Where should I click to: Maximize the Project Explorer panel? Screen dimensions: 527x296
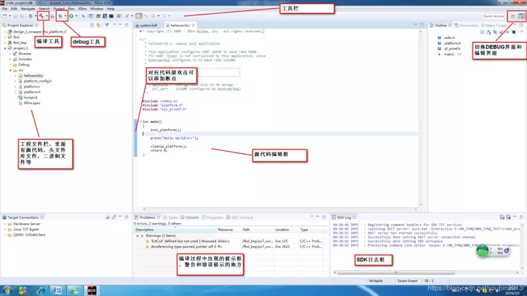point(126,25)
